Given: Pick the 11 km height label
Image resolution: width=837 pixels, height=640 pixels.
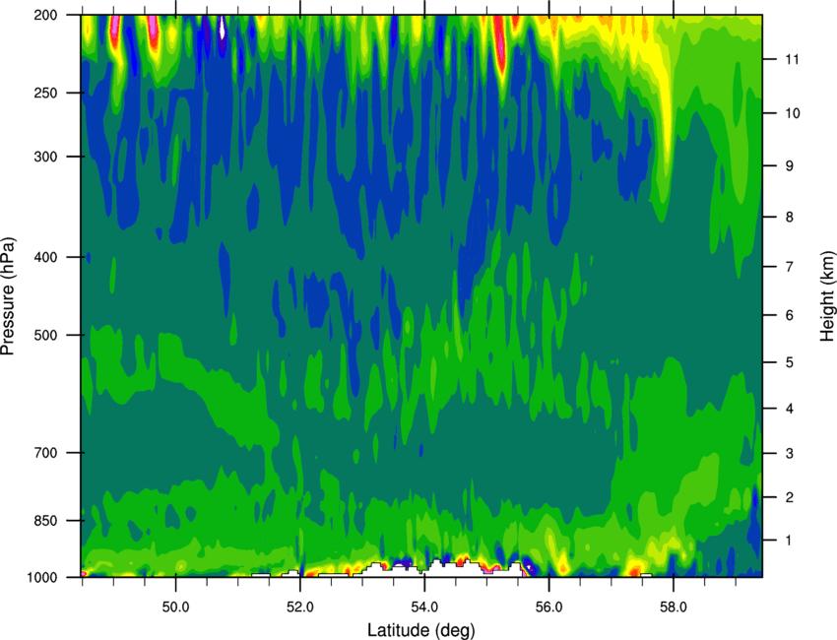Looking at the screenshot, I should tap(792, 59).
